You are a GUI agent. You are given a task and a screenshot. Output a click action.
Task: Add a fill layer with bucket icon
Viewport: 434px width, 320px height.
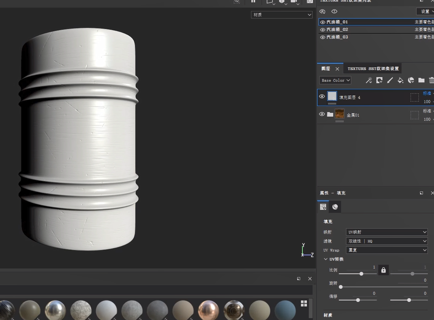pyautogui.click(x=400, y=80)
